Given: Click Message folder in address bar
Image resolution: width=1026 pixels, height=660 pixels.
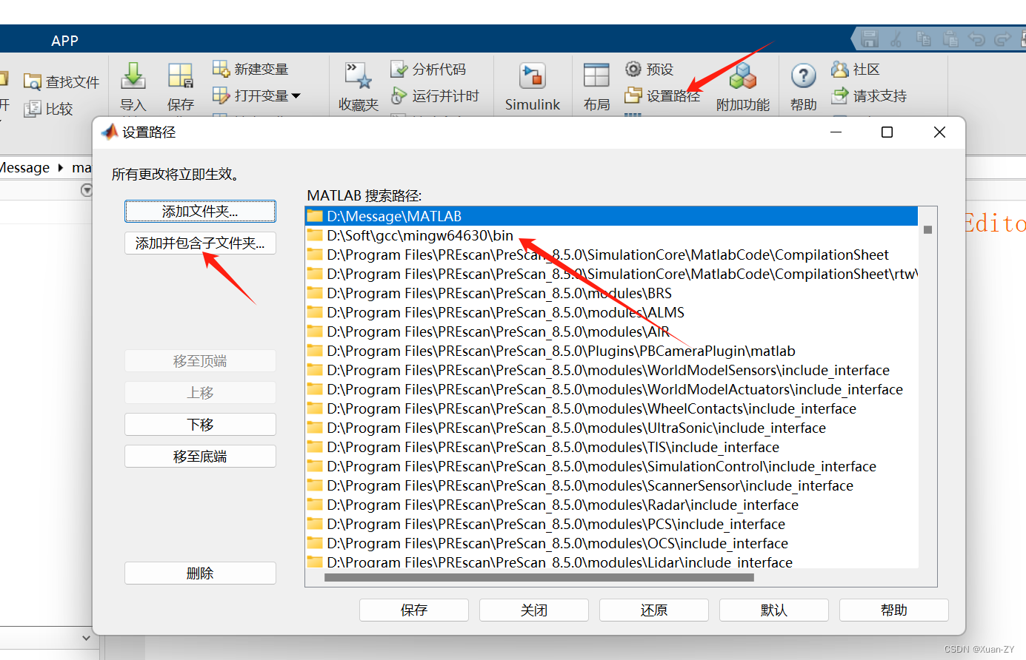Looking at the screenshot, I should tap(24, 168).
